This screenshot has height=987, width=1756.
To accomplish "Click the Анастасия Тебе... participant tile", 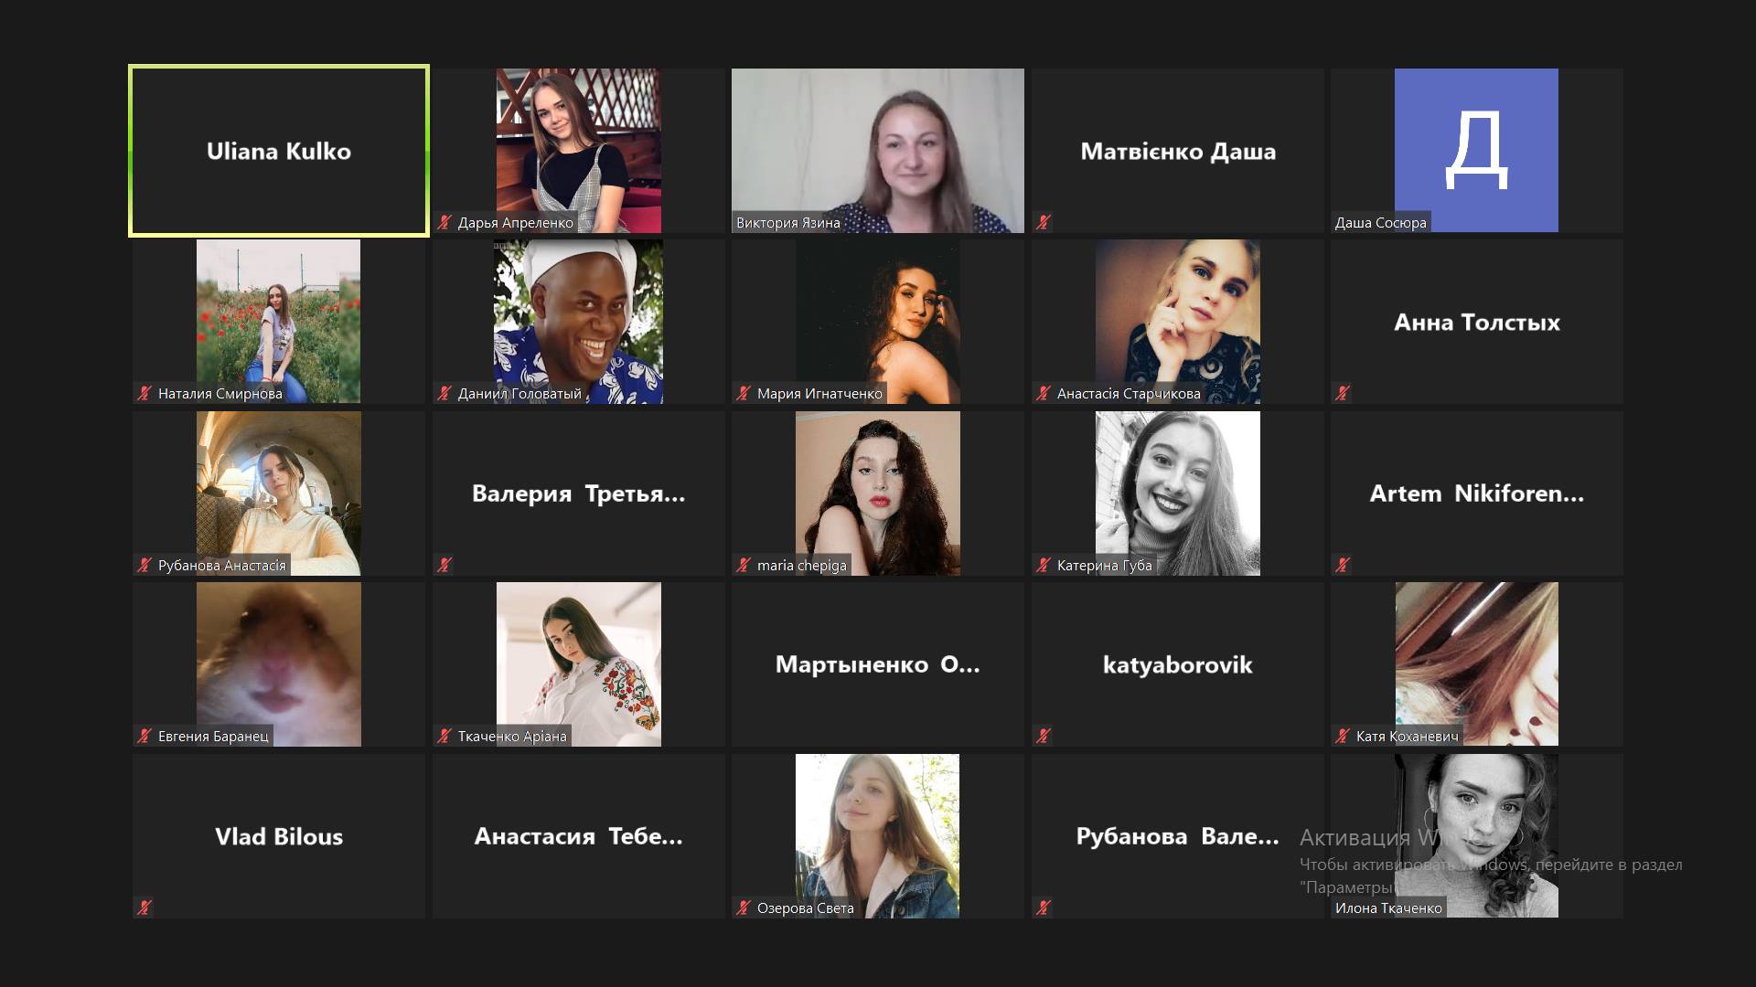I will [x=579, y=836].
